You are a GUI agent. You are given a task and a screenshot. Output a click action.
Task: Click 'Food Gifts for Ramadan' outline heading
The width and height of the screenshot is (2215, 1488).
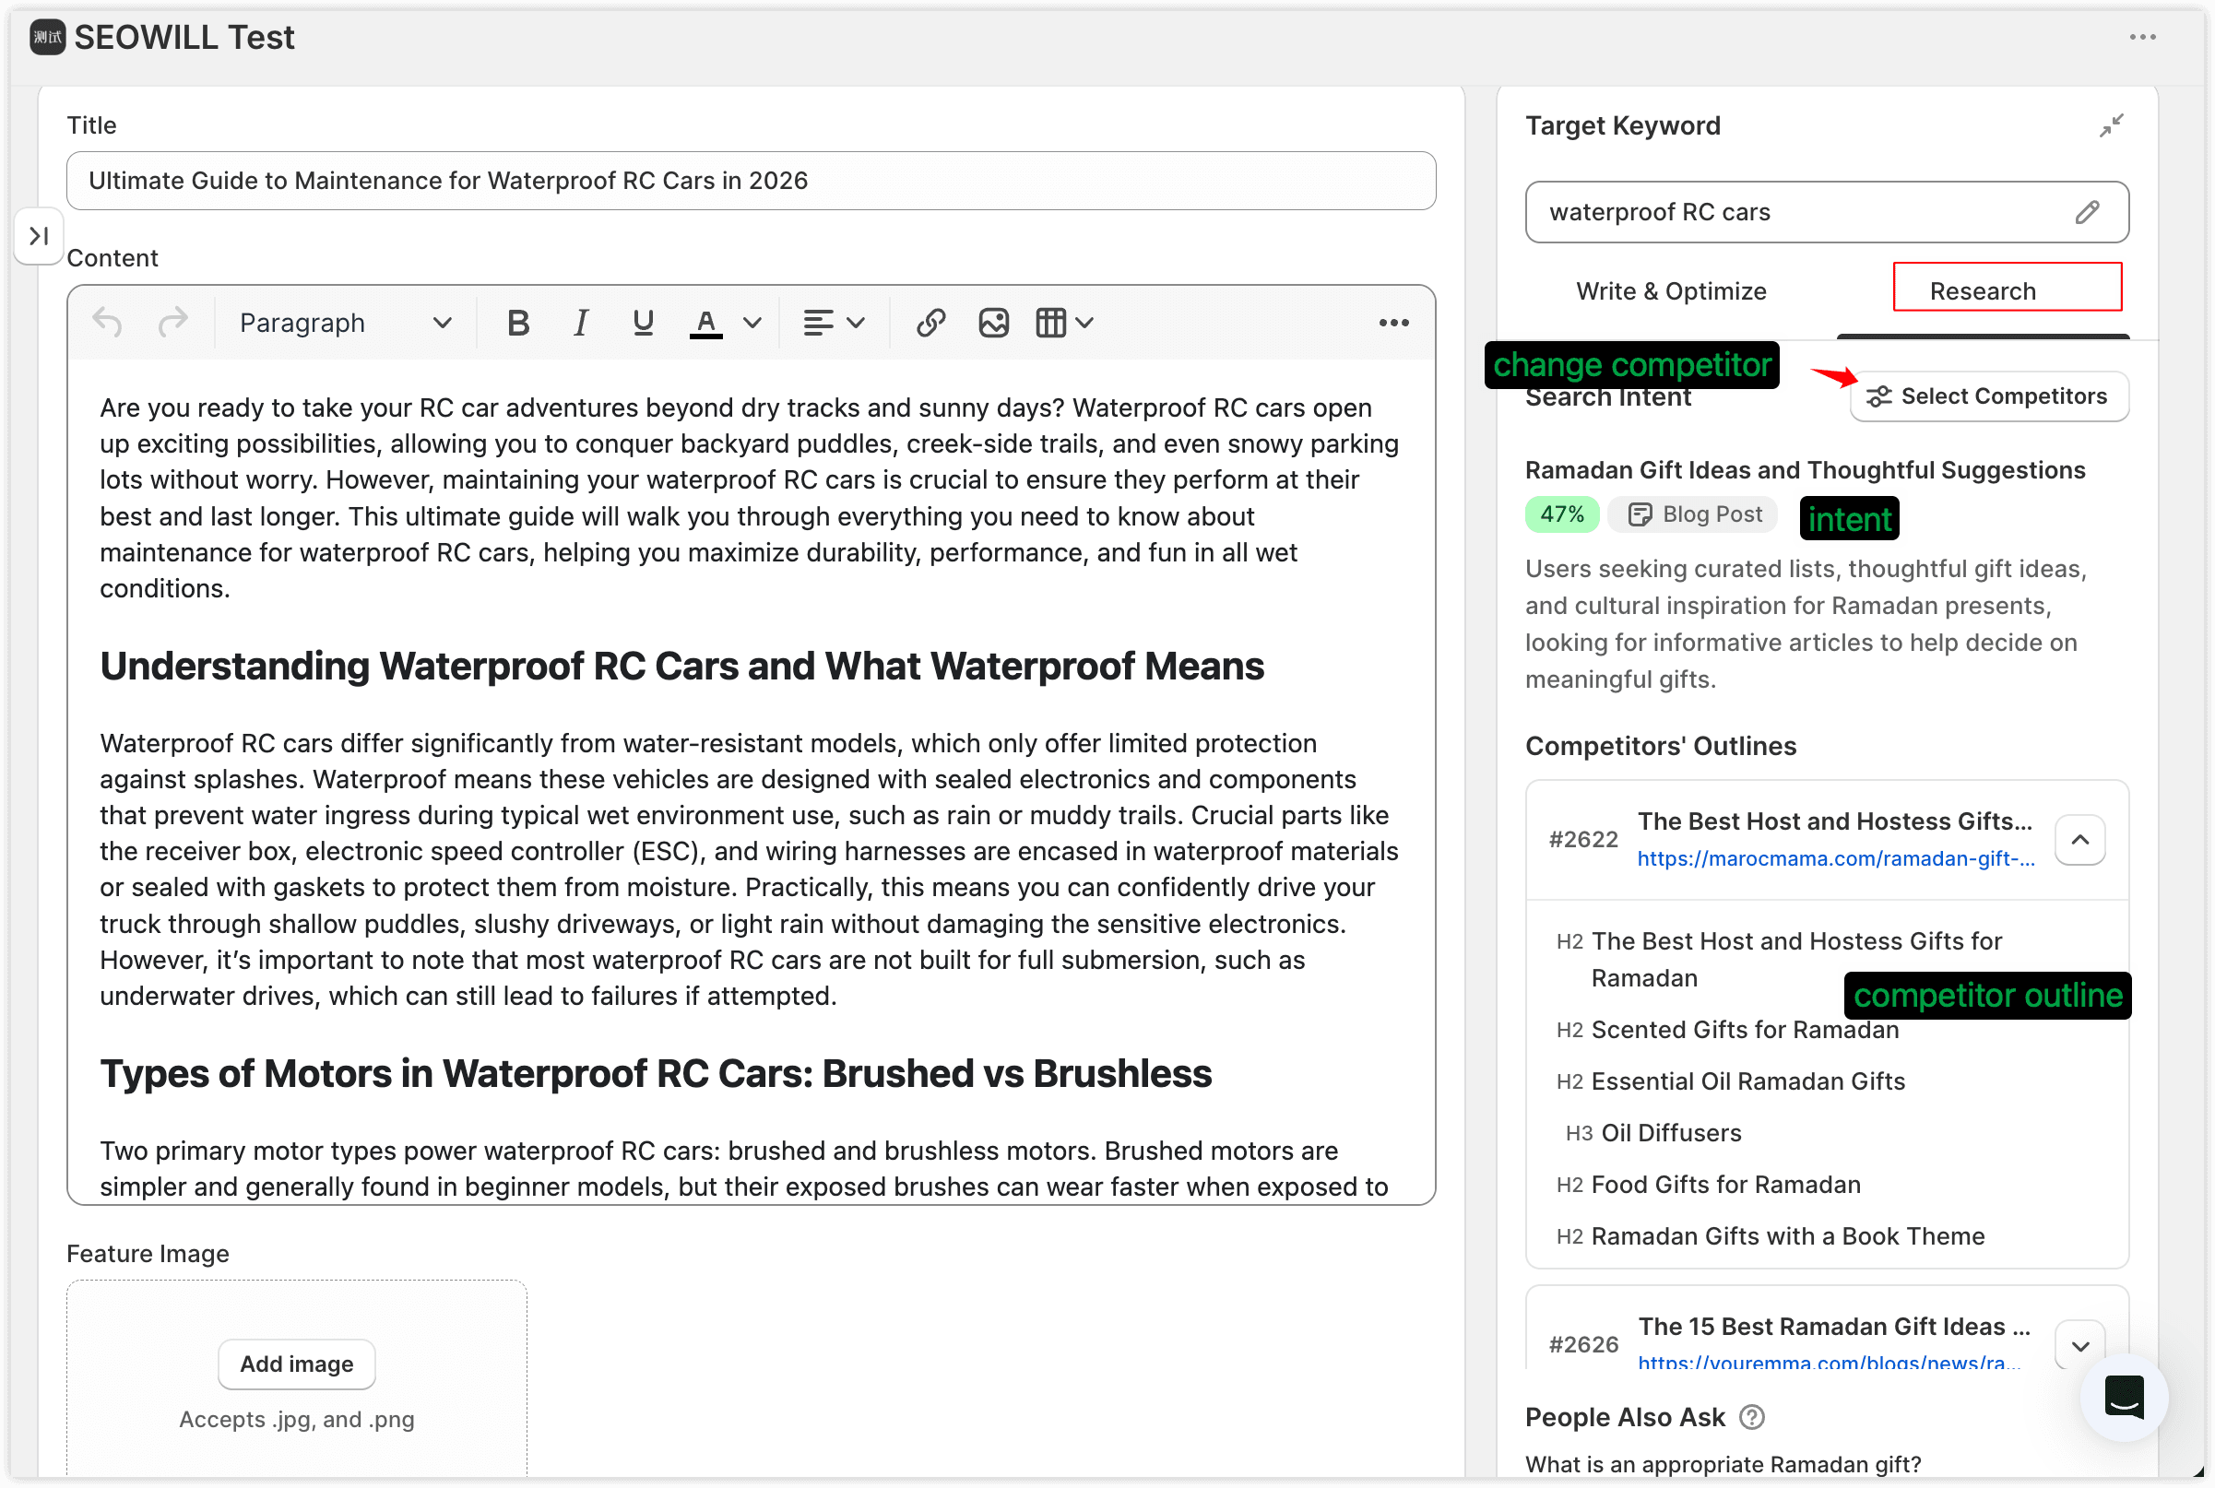[1724, 1184]
